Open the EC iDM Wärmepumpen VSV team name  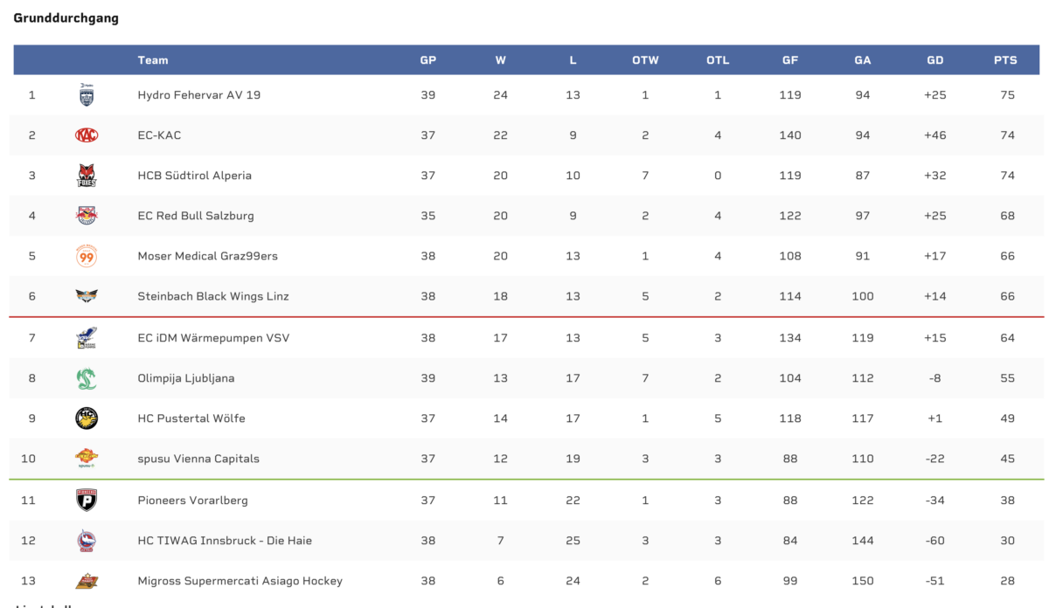coord(213,338)
